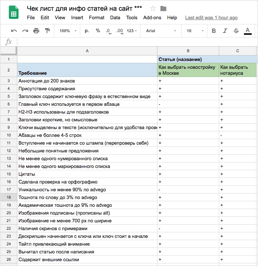Open the Arial font dropdown
The width and height of the screenshot is (258, 266).
click(159, 31)
